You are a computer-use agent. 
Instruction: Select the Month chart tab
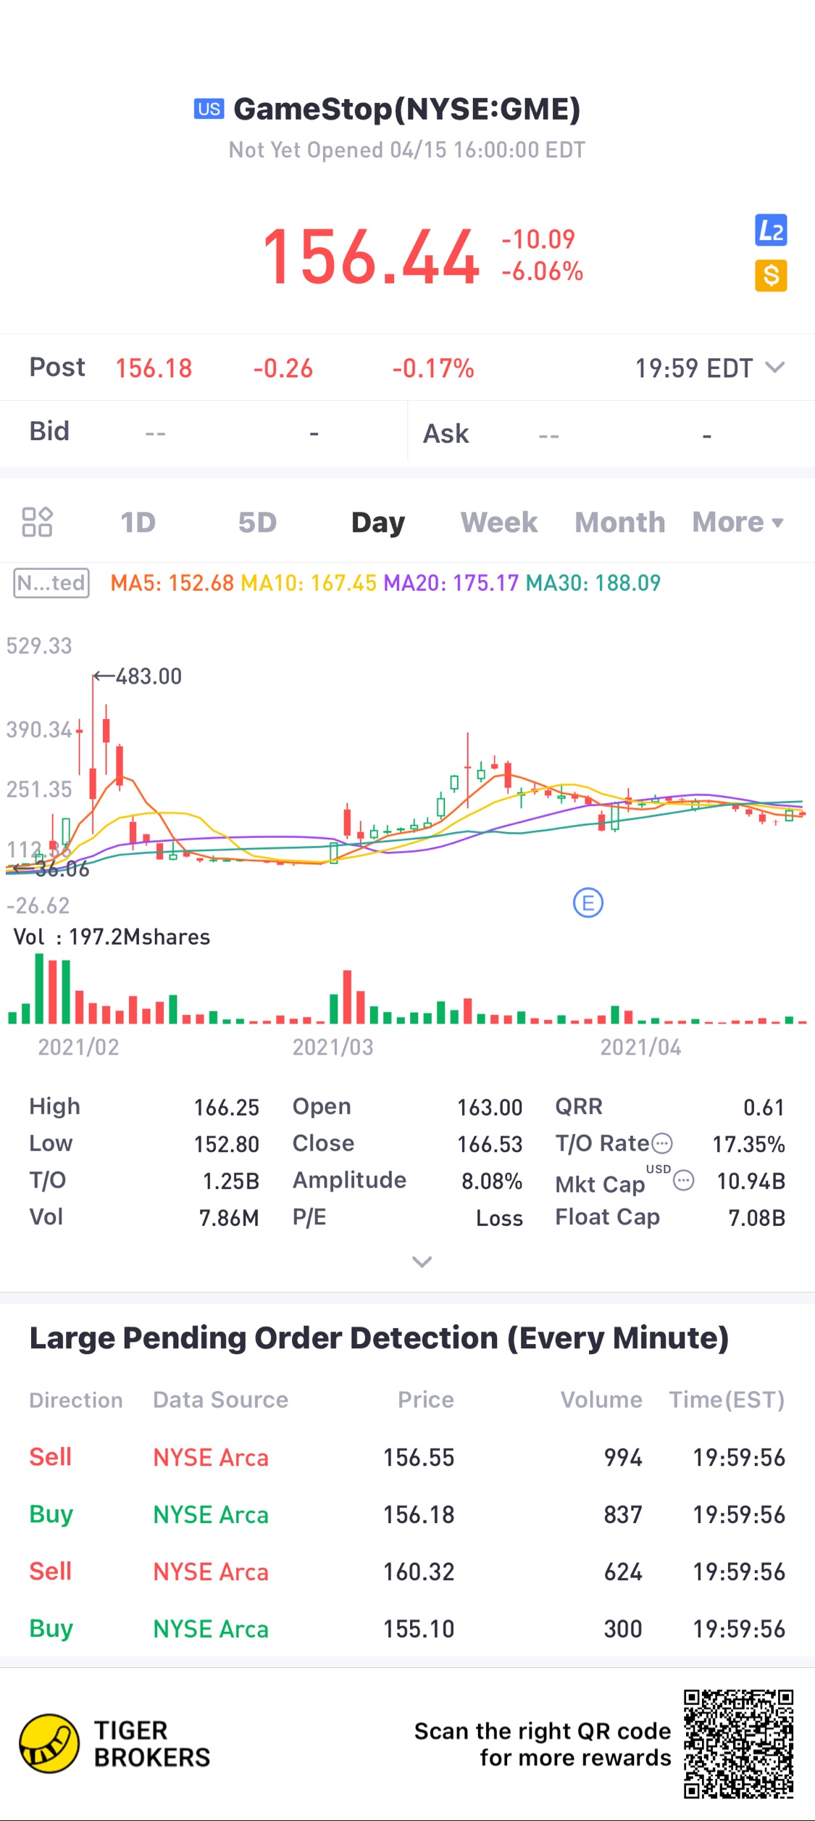pyautogui.click(x=620, y=522)
